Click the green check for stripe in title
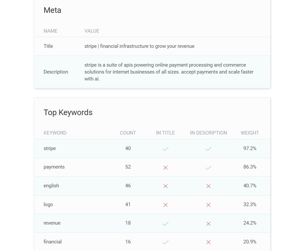 coord(165,149)
